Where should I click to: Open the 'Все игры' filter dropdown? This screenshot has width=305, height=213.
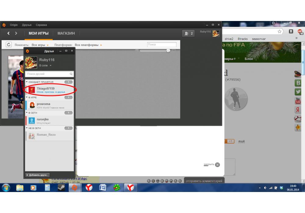[40, 45]
